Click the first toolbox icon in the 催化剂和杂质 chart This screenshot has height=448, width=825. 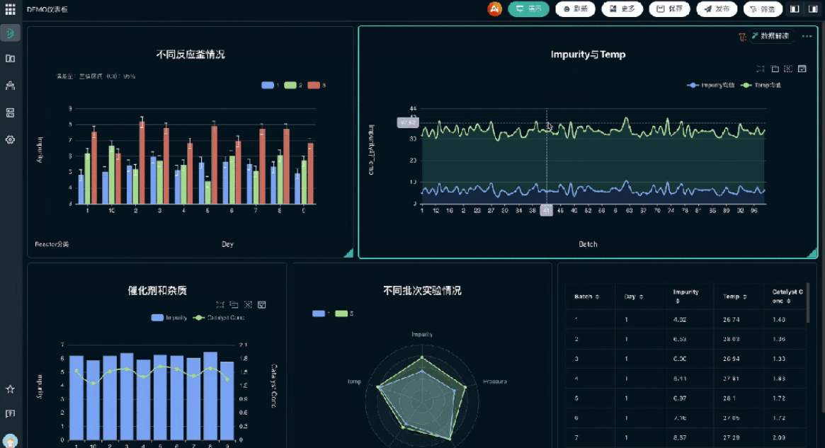(x=220, y=304)
